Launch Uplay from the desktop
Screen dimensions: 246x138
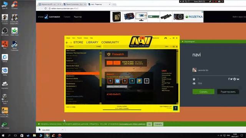coord(5,72)
